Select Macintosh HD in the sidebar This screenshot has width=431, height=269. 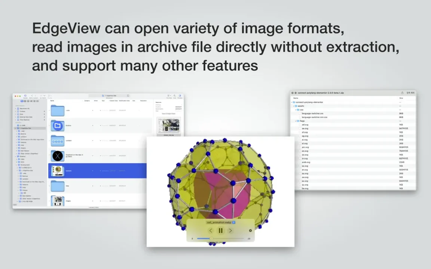tap(24, 108)
